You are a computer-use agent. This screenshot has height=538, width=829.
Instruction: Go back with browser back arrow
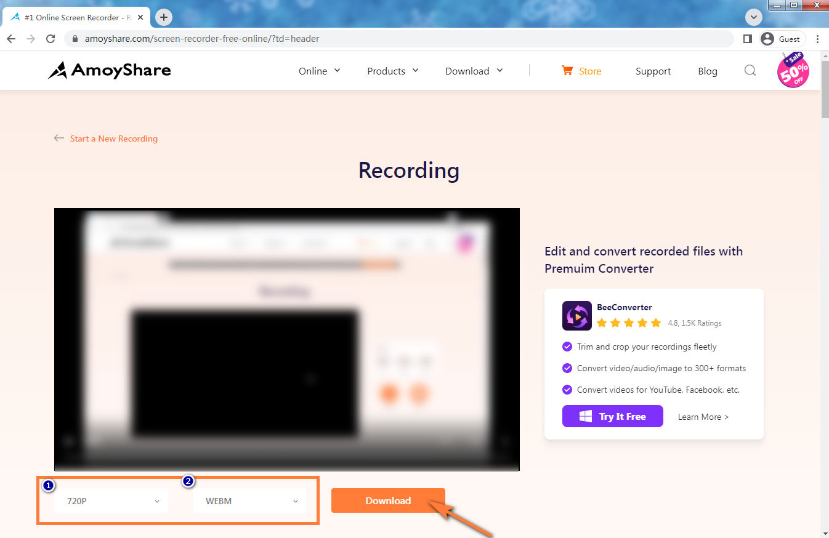tap(10, 39)
